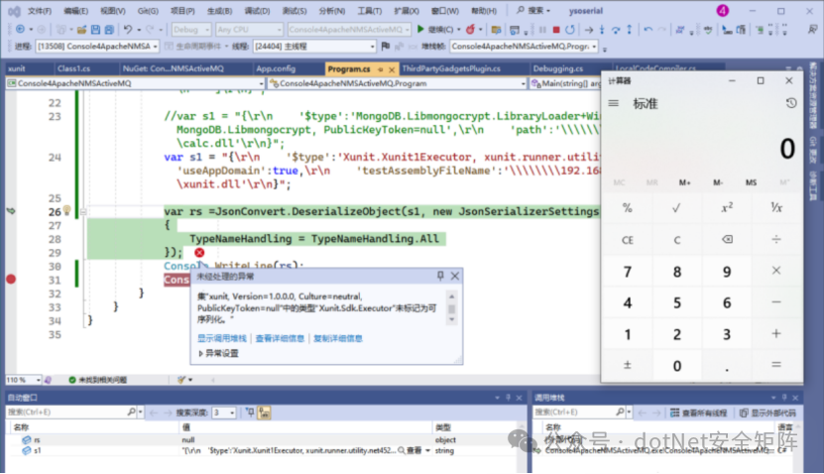Click the step out arrow icon
Screen dimensions: 824x474
[629, 30]
